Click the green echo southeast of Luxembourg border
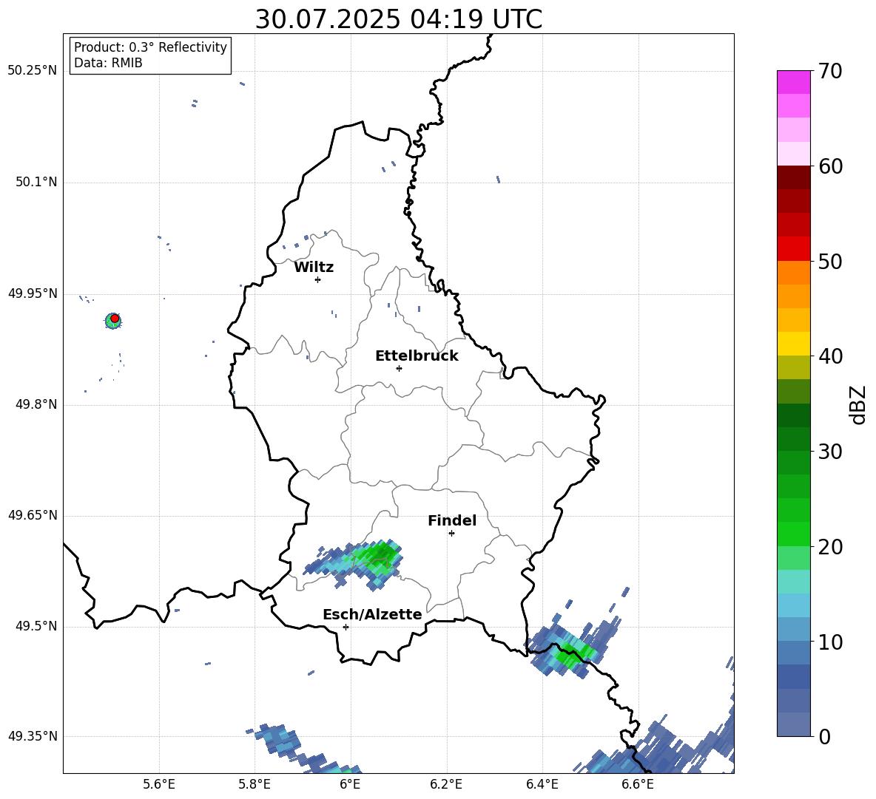Viewport: 876px width, 799px height. [573, 653]
